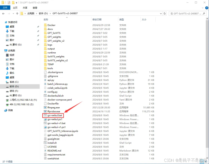Click the dockerbuild.sh script icon
Image resolution: width=209 pixels, height=164 pixels.
(45, 96)
